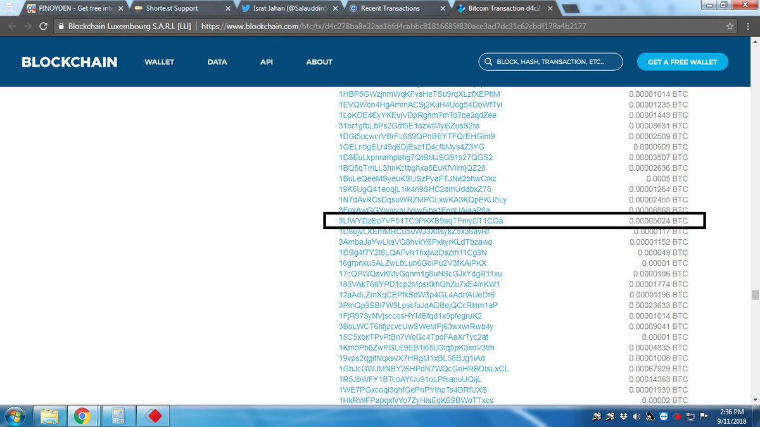Click the Chrome taskbar icon
This screenshot has width=760, height=427.
click(82, 416)
